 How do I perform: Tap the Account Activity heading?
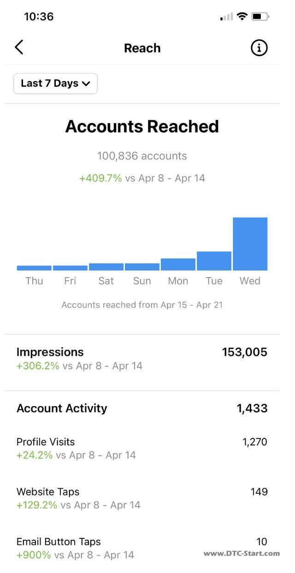click(62, 408)
